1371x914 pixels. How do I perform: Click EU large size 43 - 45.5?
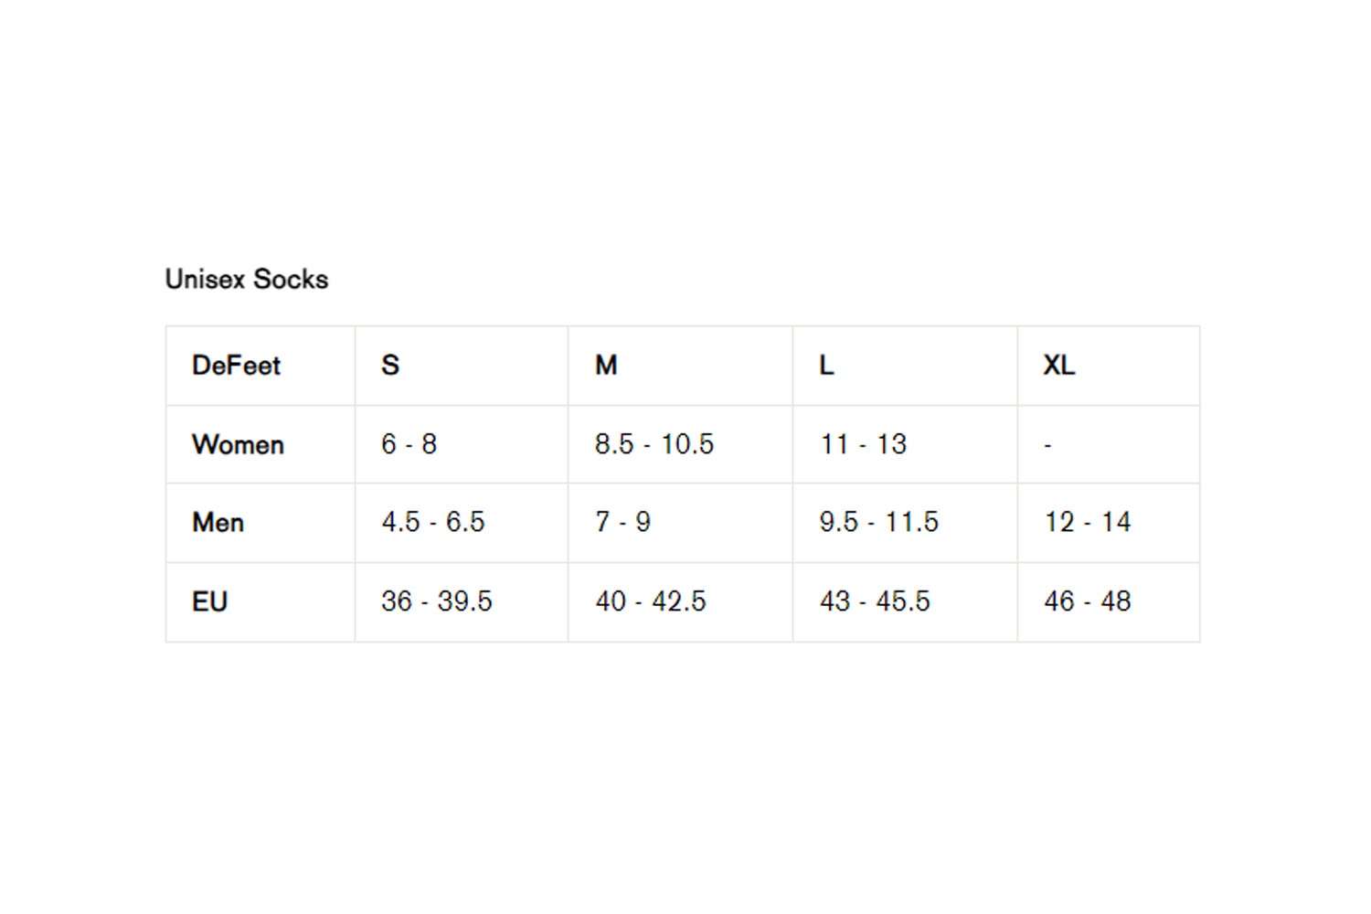[x=875, y=601]
